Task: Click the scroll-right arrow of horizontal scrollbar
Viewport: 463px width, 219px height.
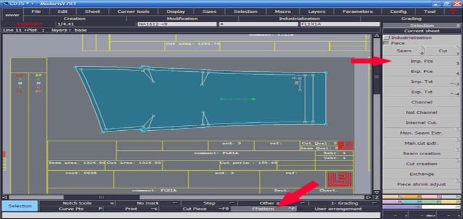Action: point(368,197)
